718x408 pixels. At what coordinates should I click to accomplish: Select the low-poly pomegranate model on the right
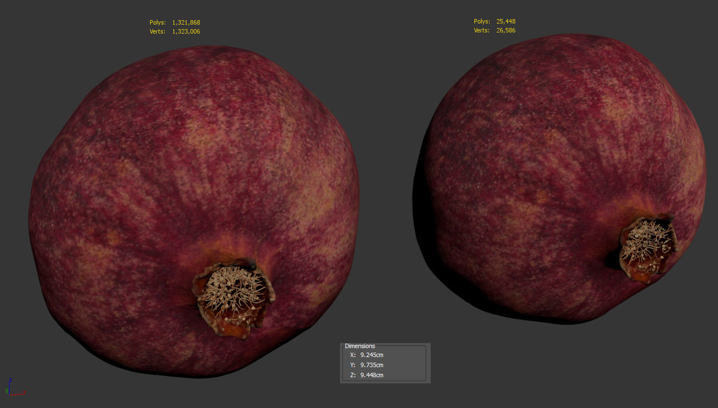coord(559,179)
